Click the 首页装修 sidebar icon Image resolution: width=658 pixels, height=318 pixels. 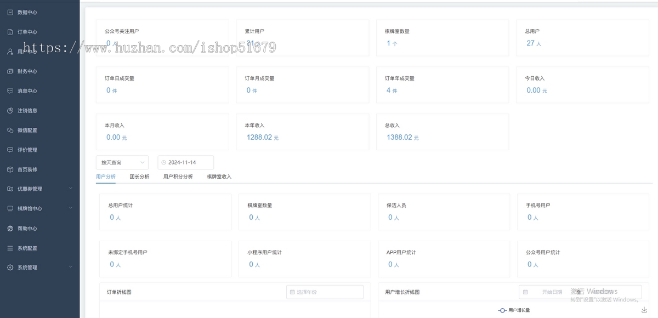click(x=10, y=169)
